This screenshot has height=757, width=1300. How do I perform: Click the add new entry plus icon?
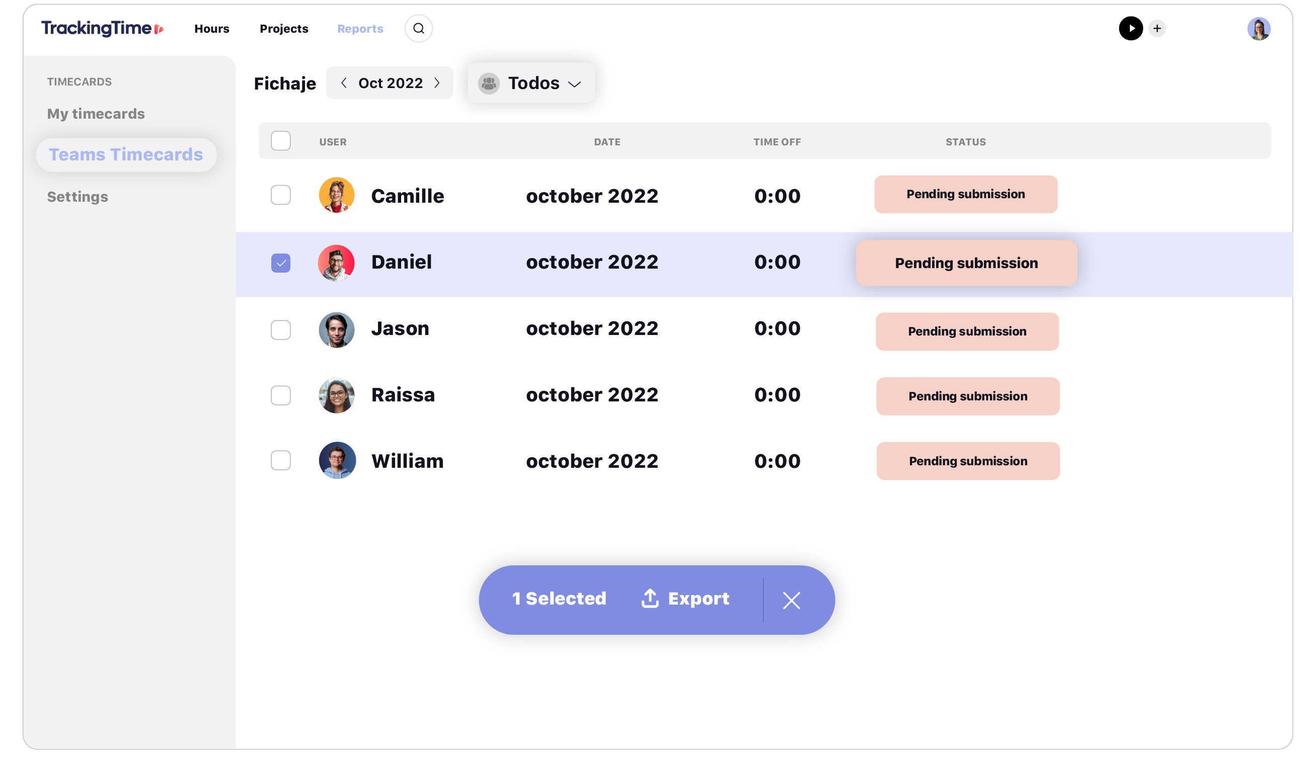click(1157, 28)
